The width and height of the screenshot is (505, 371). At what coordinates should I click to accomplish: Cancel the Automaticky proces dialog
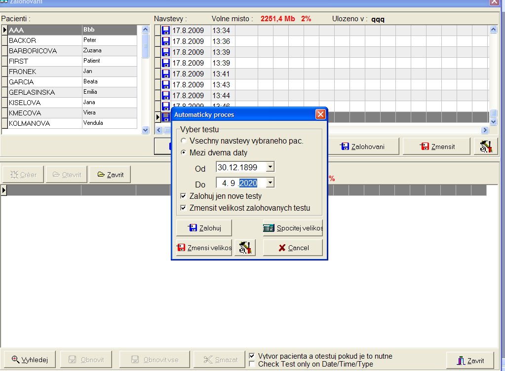point(293,248)
